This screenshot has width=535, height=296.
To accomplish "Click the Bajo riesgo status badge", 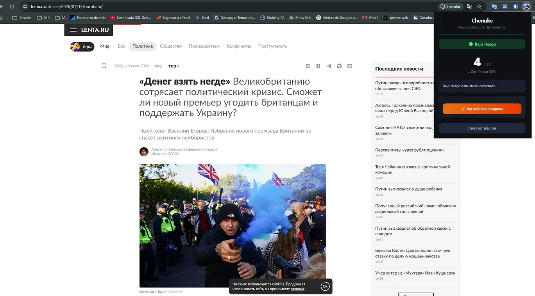I will [482, 44].
